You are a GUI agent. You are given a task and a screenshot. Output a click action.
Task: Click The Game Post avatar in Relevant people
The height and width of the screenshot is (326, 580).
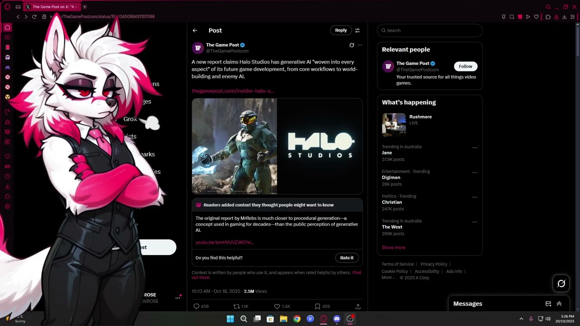388,67
